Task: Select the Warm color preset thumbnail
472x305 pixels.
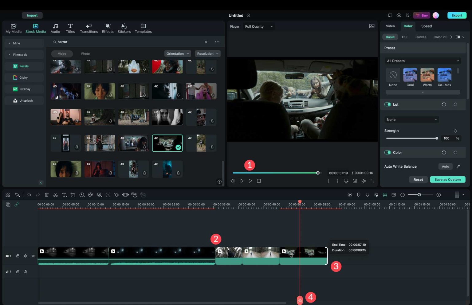Action: click(x=427, y=75)
